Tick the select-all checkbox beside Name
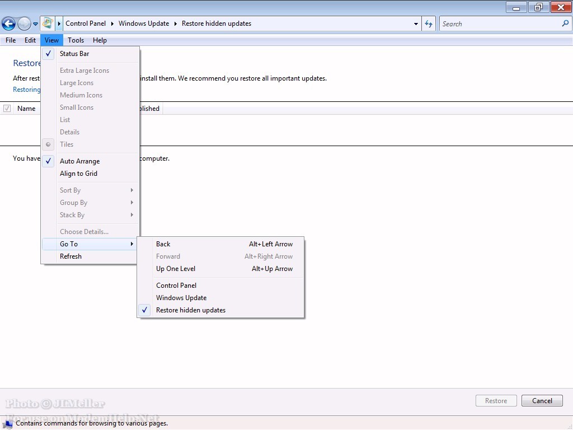Viewport: 573px width, 430px height. [7, 109]
